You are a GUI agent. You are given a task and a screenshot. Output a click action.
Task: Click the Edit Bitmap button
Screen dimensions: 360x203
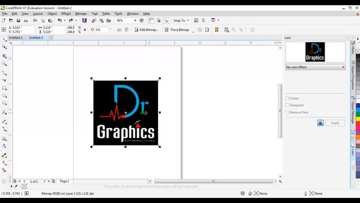(x=146, y=30)
